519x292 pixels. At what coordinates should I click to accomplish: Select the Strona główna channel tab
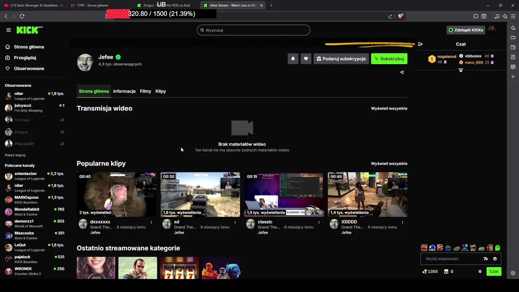click(x=94, y=91)
